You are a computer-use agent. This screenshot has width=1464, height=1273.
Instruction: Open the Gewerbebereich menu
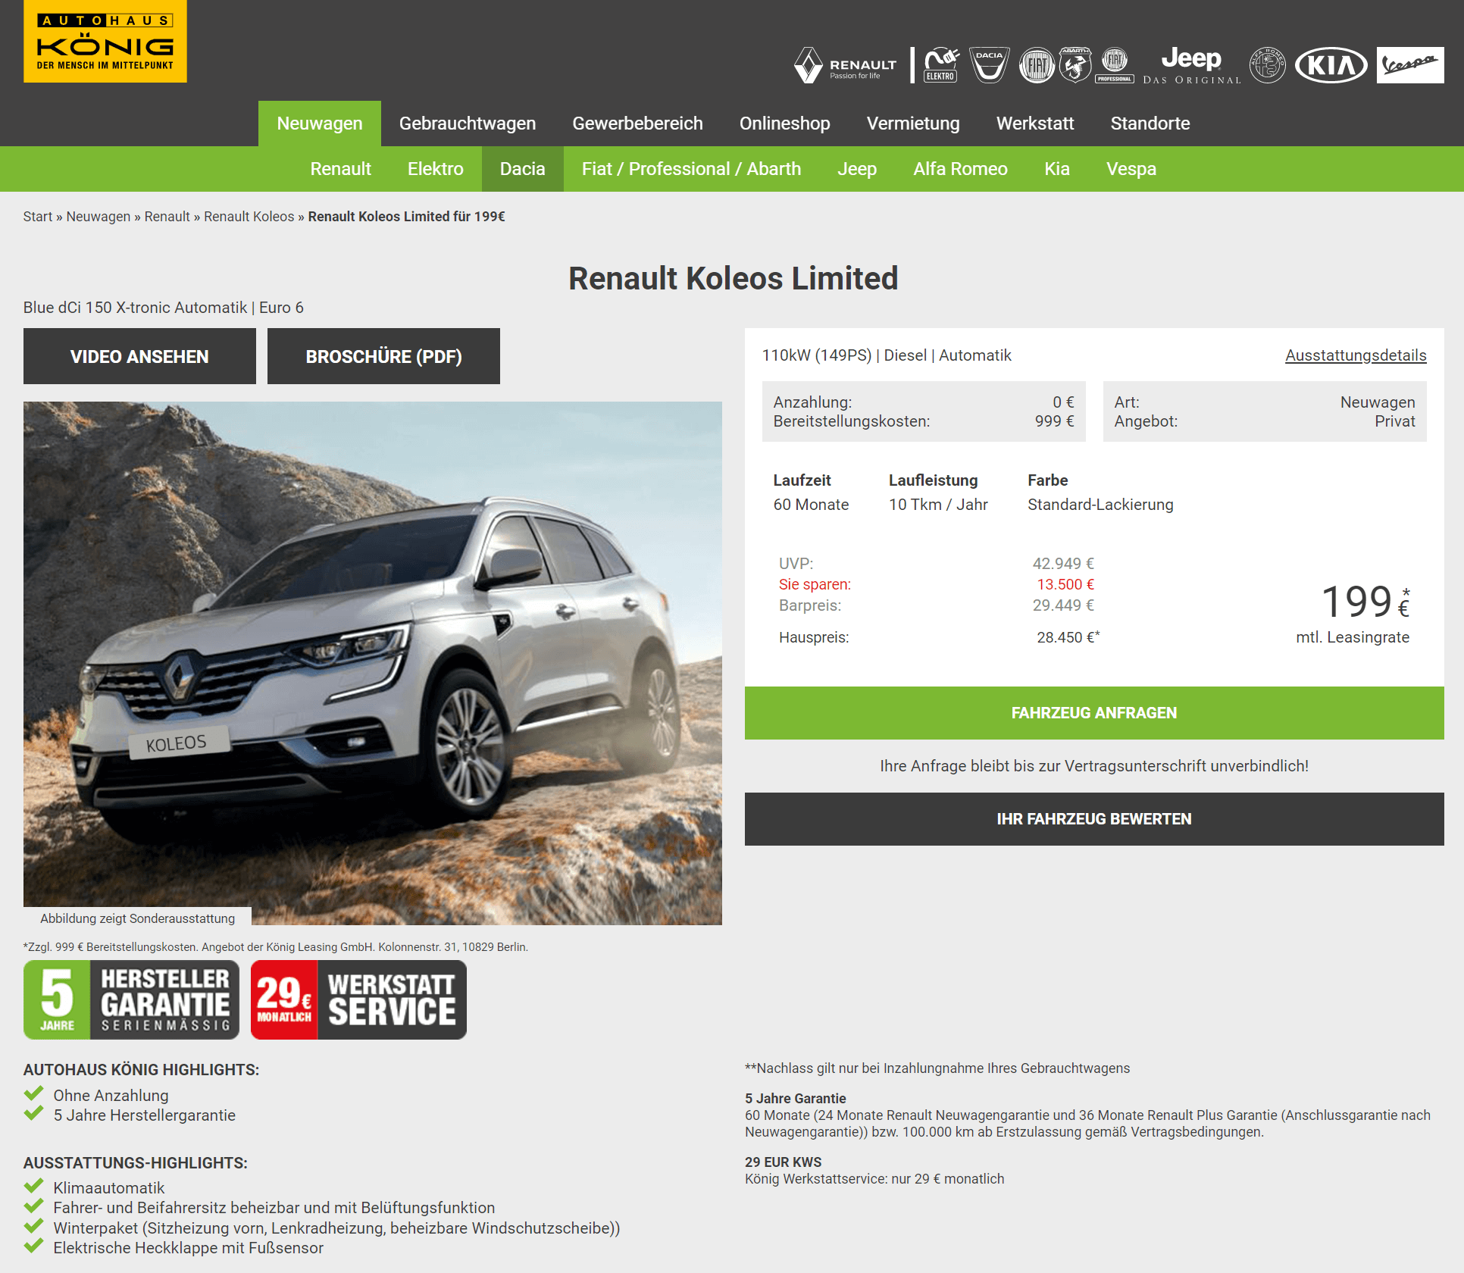[638, 124]
